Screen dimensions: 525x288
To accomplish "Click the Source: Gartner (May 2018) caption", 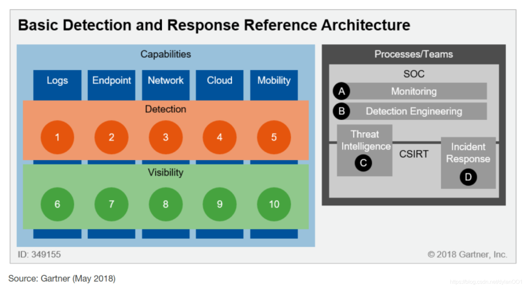I will pyautogui.click(x=62, y=279).
